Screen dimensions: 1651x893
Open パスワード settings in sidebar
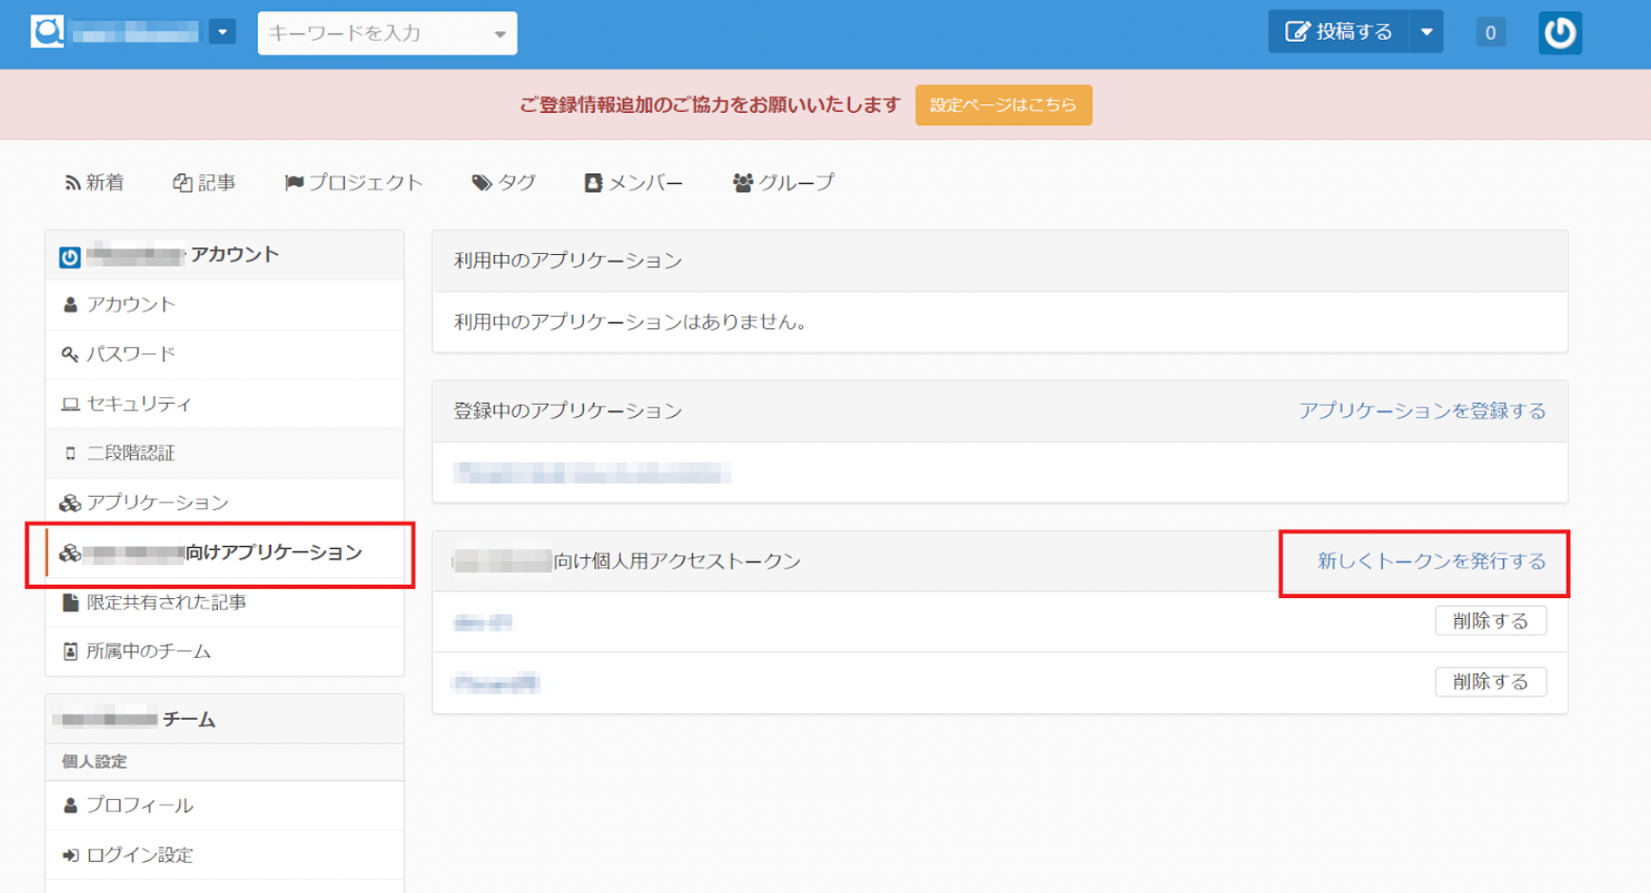click(x=131, y=355)
